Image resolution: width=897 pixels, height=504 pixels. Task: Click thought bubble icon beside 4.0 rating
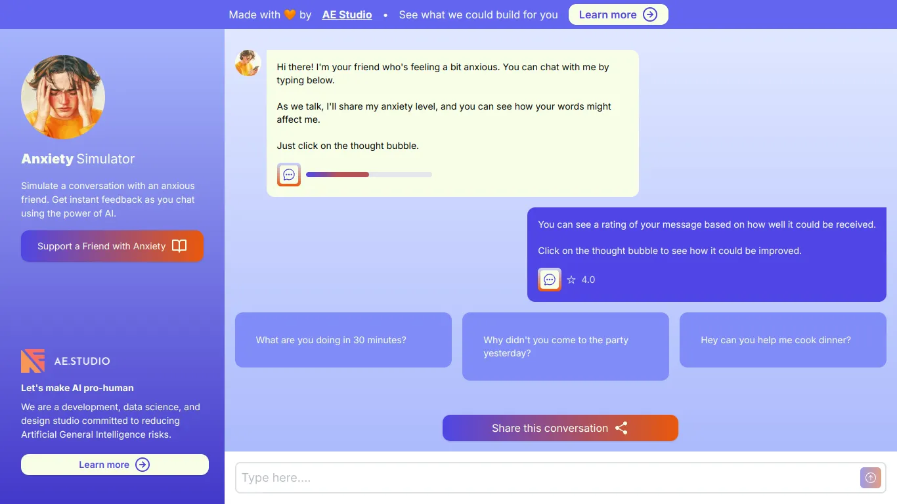click(550, 280)
